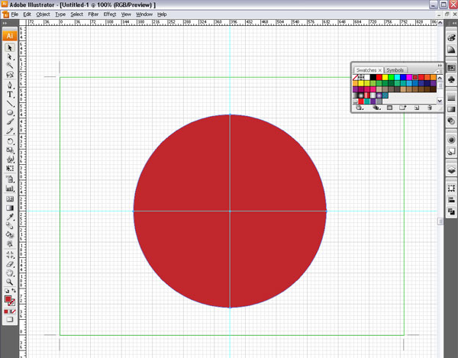458x358 pixels.
Task: Open the Symbols panel club icon
Action: point(451,79)
